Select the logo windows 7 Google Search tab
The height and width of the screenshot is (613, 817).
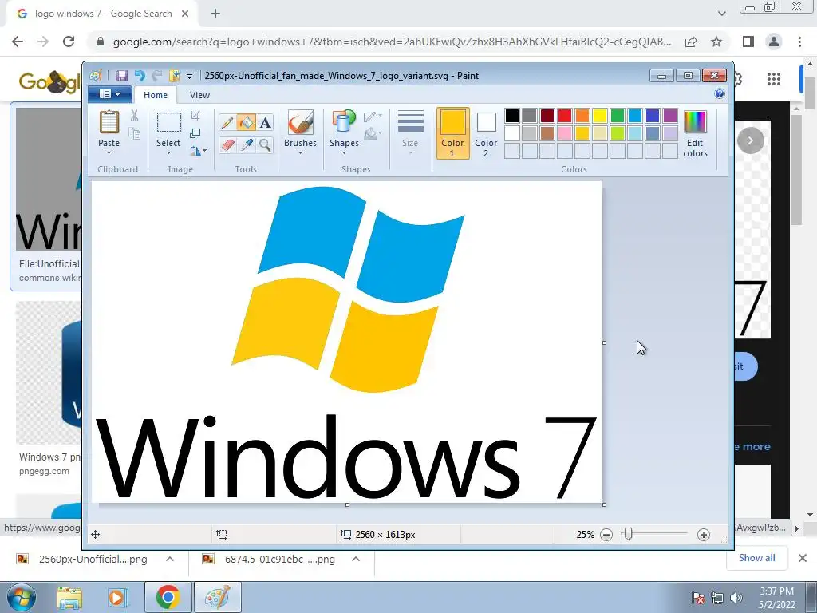(x=103, y=14)
